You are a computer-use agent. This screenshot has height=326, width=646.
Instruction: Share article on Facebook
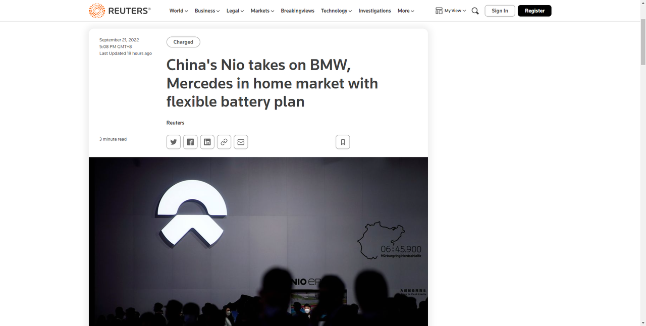(190, 142)
